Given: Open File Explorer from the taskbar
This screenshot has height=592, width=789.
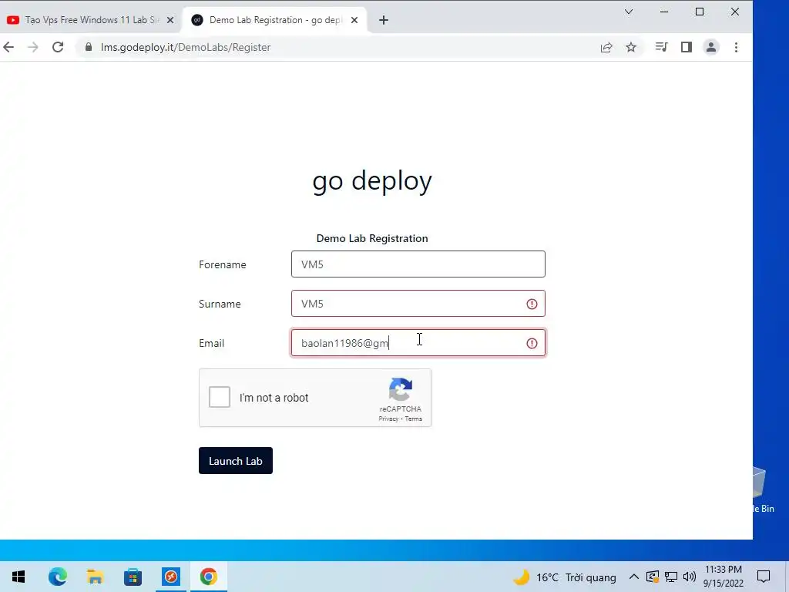Looking at the screenshot, I should click(x=95, y=577).
